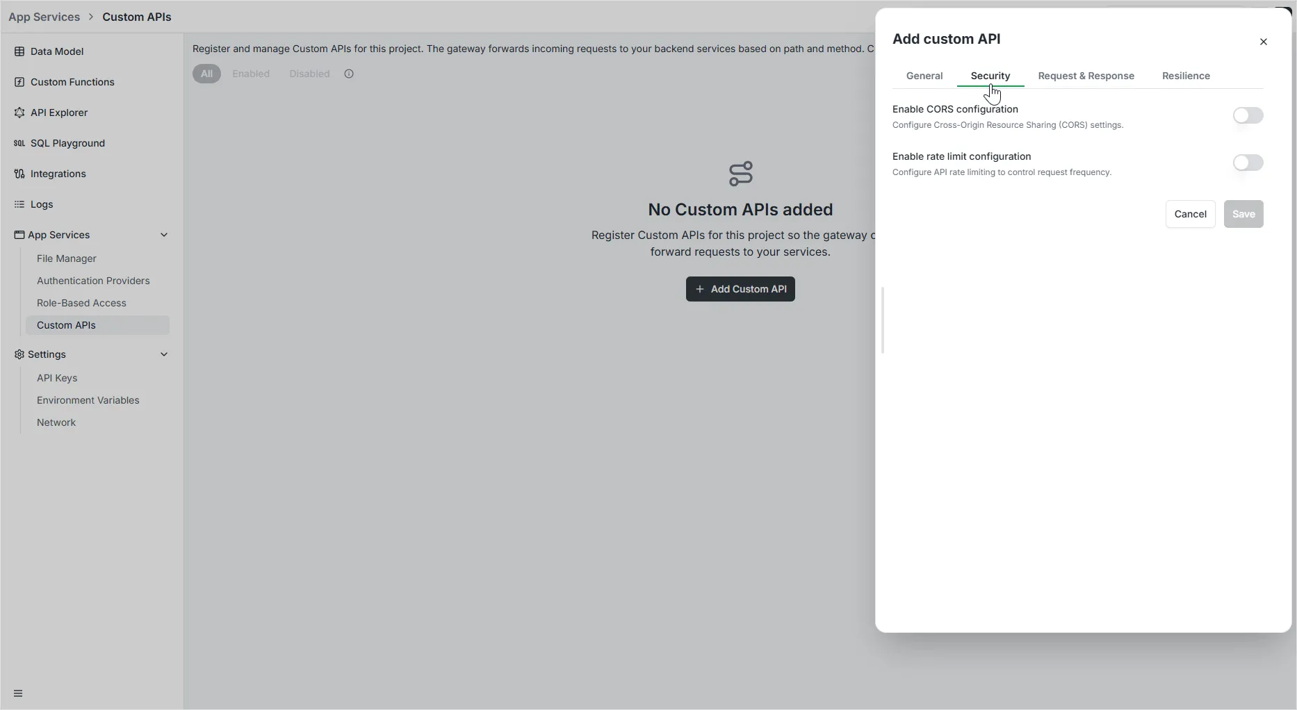1297x710 pixels.
Task: Turn on rate limit configuration switch
Action: (x=1248, y=163)
